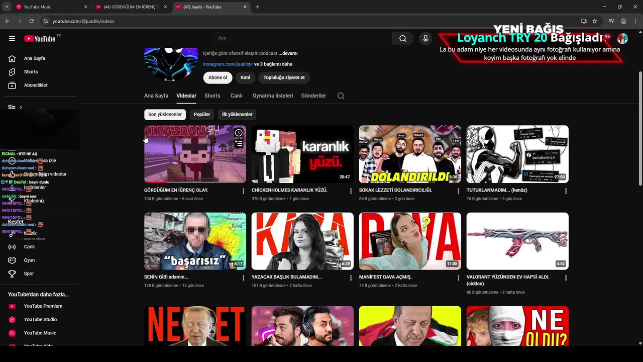Switch to channel Ana Sayfa tab
This screenshot has height=362, width=643.
pyautogui.click(x=156, y=96)
